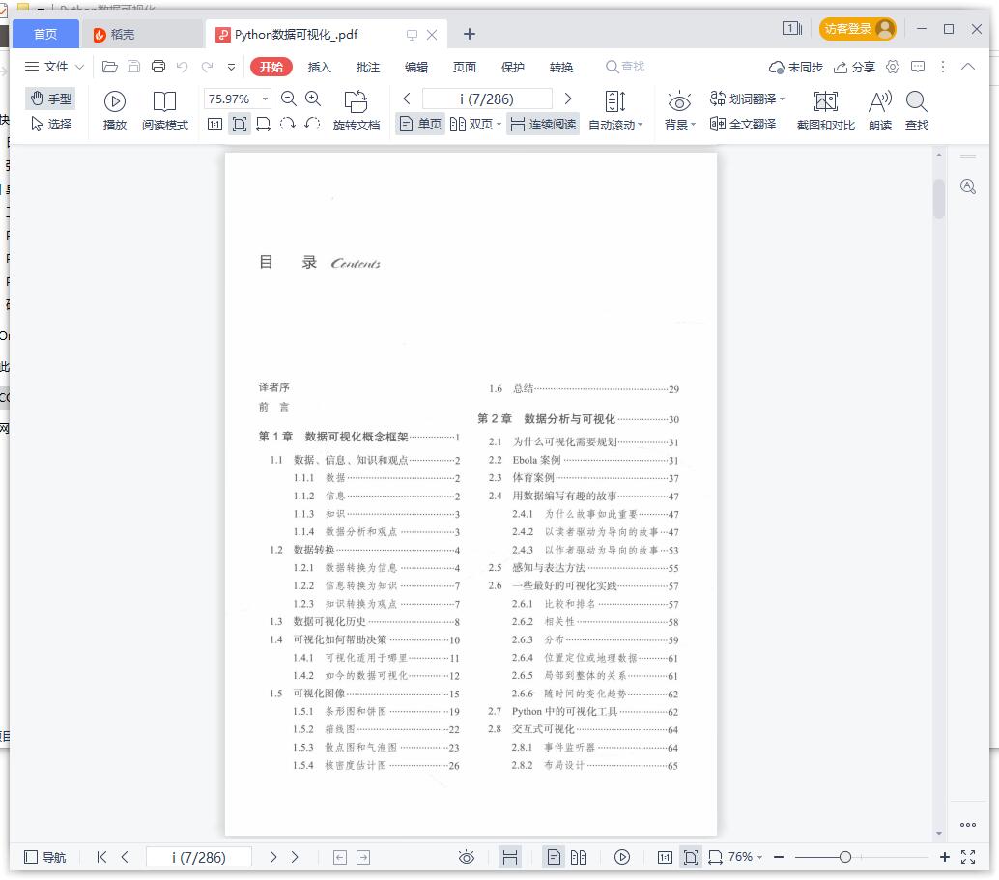Viewport: 999px width, 880px height.
Task: Open a new tab with plus button
Action: coord(469,34)
